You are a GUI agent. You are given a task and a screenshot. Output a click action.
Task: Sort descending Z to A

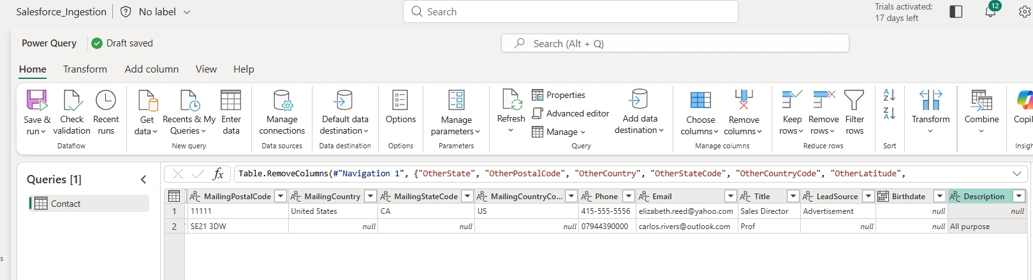(890, 113)
